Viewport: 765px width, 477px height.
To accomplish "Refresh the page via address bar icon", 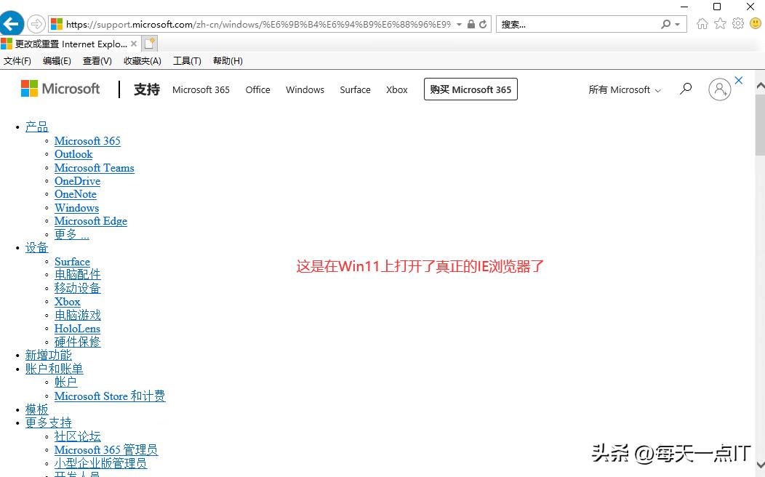I will 481,23.
